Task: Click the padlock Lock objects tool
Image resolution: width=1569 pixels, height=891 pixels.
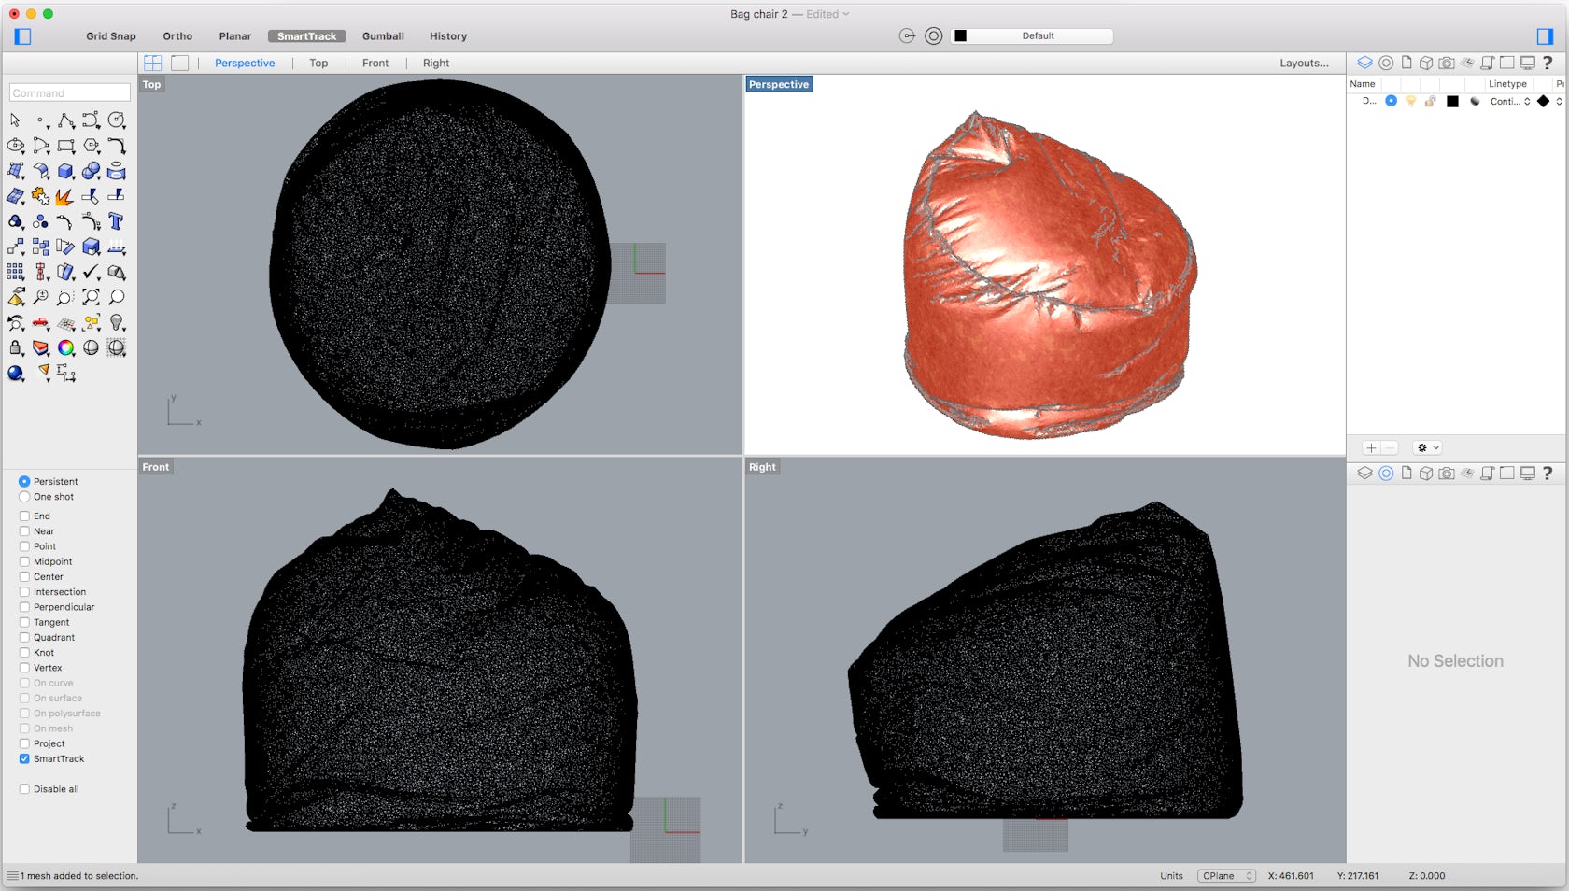Action: tap(16, 348)
